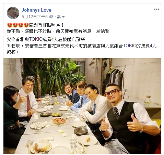Screen dimensions: 164x155
Task: Click the glass jar on the counter
Action: click(148, 100)
